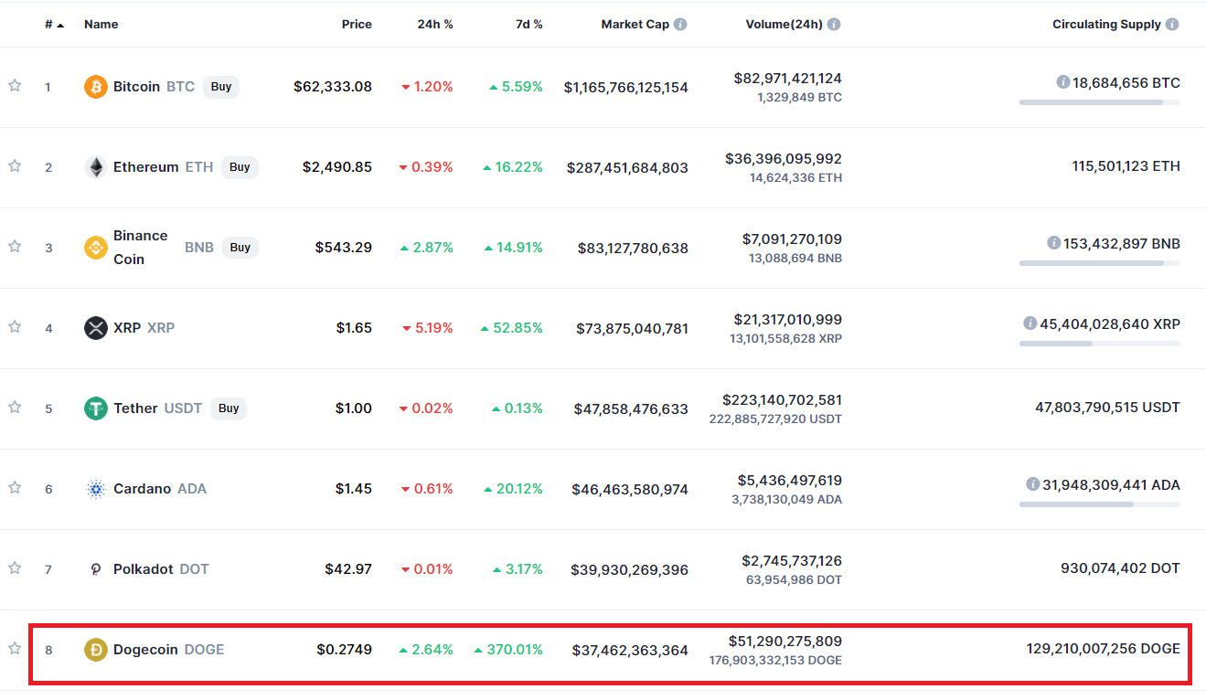The height and width of the screenshot is (700, 1206).
Task: Click the Cardano blue logo icon
Action: [x=96, y=489]
